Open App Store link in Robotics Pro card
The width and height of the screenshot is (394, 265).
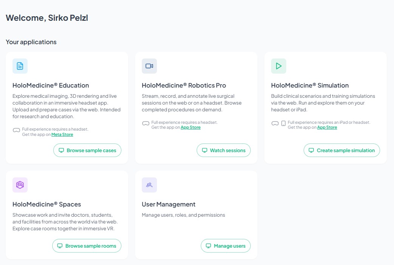click(191, 128)
